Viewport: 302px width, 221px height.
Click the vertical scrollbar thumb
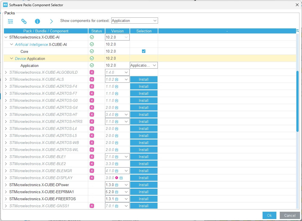click(297, 101)
